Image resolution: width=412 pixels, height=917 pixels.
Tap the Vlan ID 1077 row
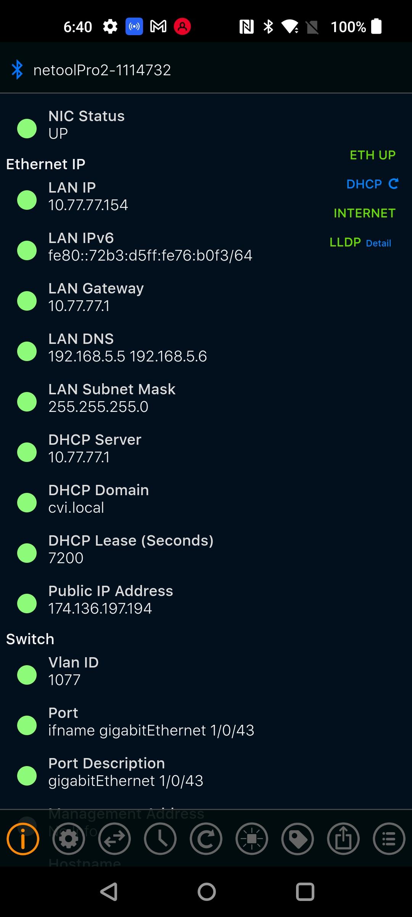click(x=73, y=671)
